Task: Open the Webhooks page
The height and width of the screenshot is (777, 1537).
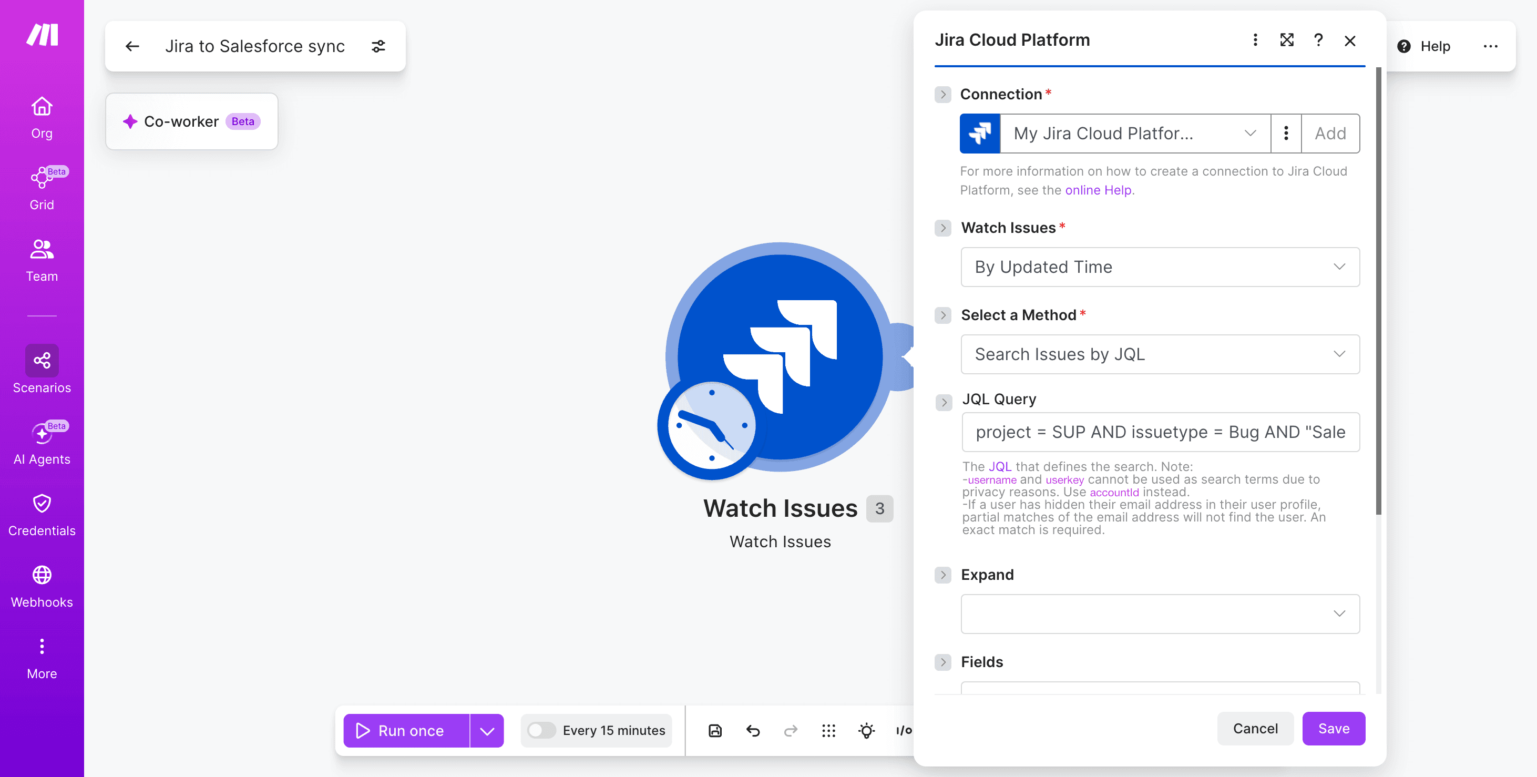Action: point(42,587)
